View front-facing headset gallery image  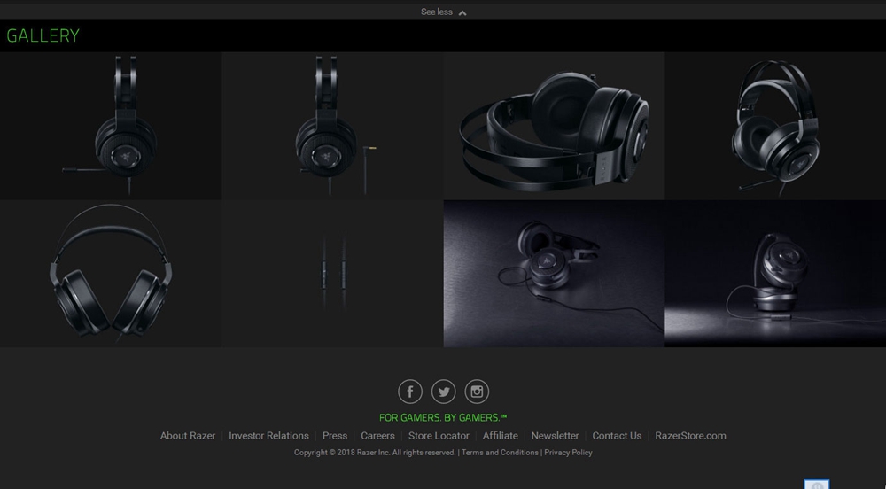coord(111,274)
